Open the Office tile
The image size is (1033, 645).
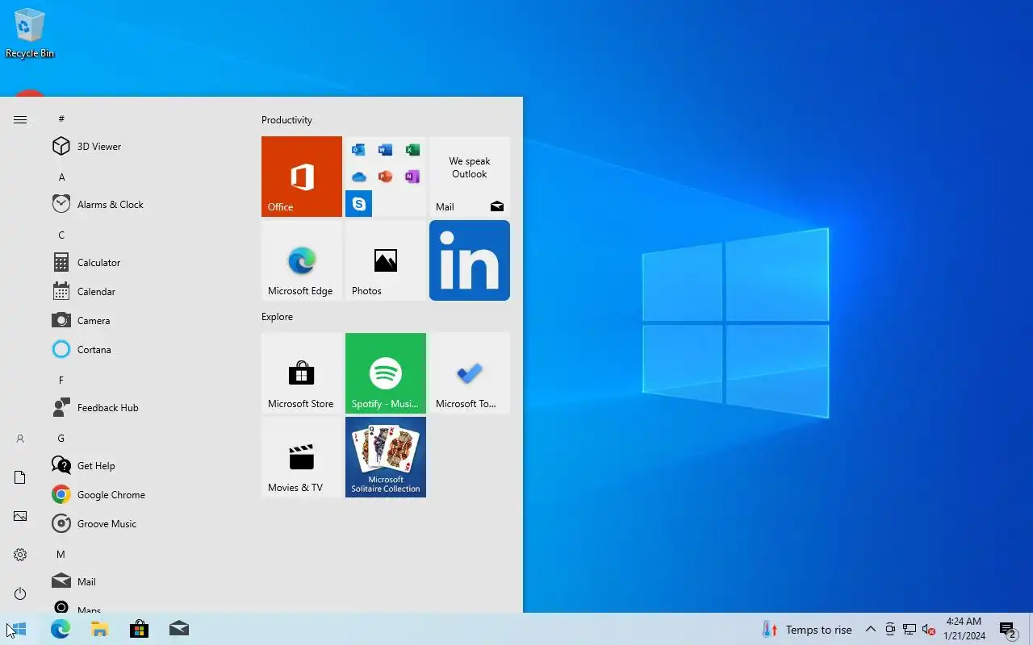pos(302,177)
